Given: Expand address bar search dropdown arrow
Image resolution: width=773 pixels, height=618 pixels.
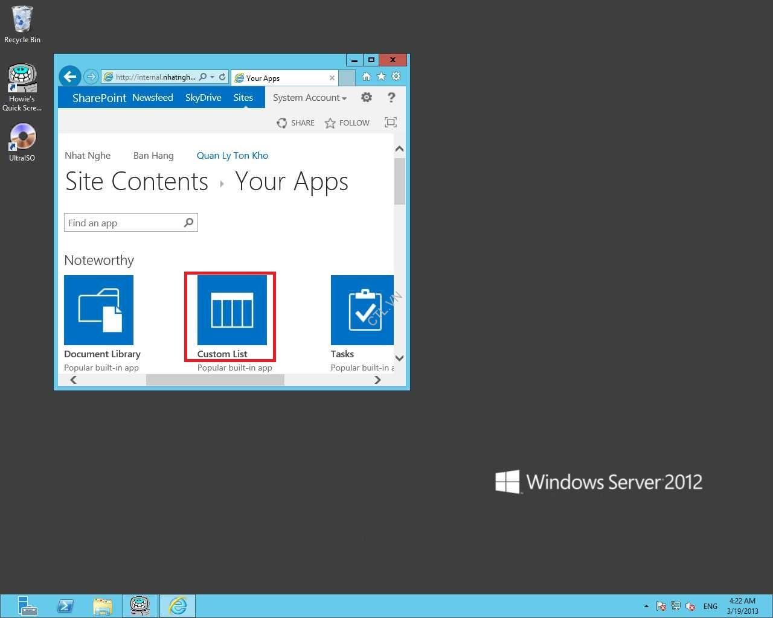Looking at the screenshot, I should point(213,77).
